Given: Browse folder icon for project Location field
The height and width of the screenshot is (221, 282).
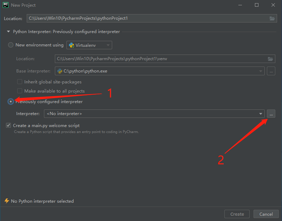Looking at the screenshot, I should (x=272, y=18).
